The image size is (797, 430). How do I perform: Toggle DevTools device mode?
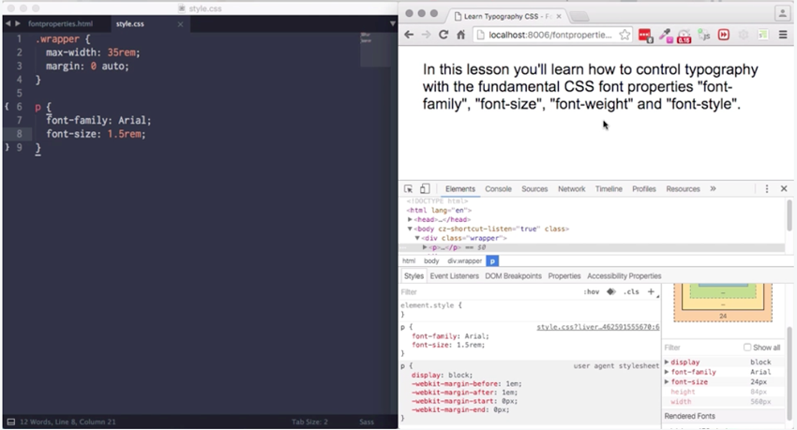pos(425,189)
